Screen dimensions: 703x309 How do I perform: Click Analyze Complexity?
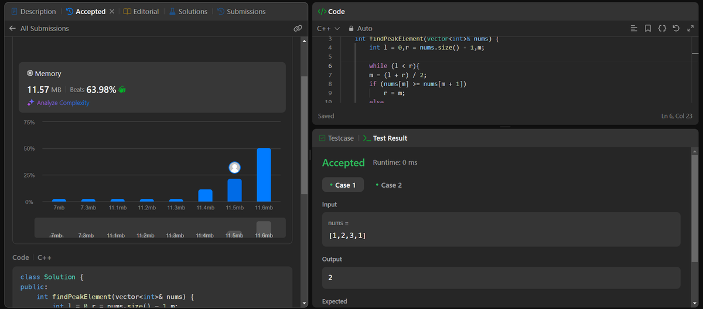(x=59, y=103)
